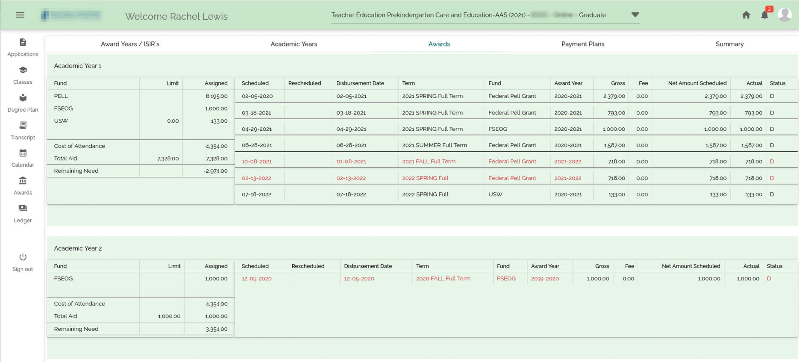Screen dimensions: 799x362
Task: Go to the Summary tab
Action: click(x=729, y=44)
